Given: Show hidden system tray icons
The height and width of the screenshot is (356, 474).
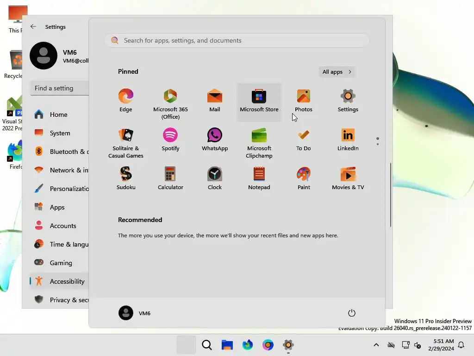Looking at the screenshot, I should pos(376,345).
